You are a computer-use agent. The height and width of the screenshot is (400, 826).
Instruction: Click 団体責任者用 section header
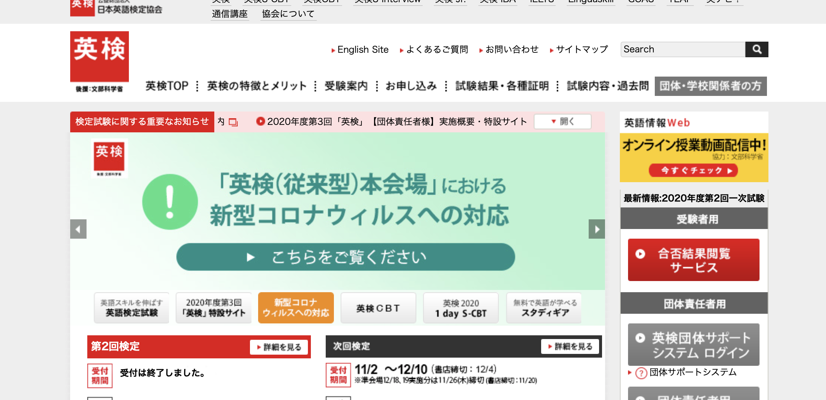694,303
